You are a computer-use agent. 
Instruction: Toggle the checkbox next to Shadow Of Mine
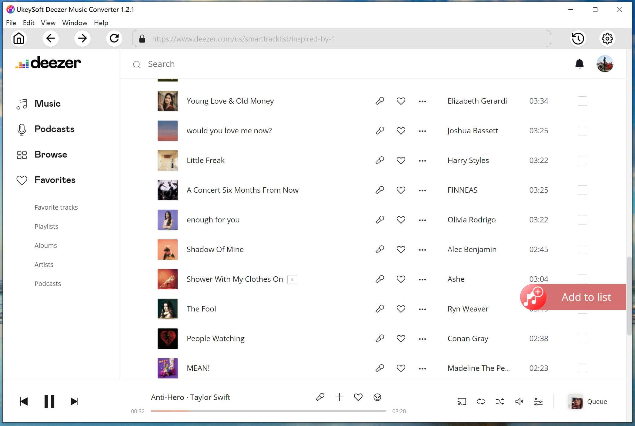coord(582,249)
